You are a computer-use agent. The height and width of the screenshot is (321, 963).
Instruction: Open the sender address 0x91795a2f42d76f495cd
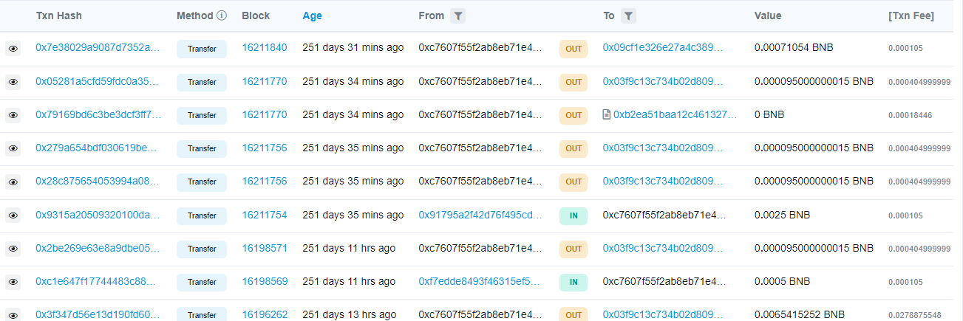click(x=480, y=215)
